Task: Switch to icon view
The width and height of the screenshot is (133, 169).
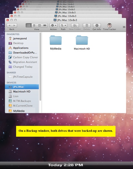Action: 29,25
